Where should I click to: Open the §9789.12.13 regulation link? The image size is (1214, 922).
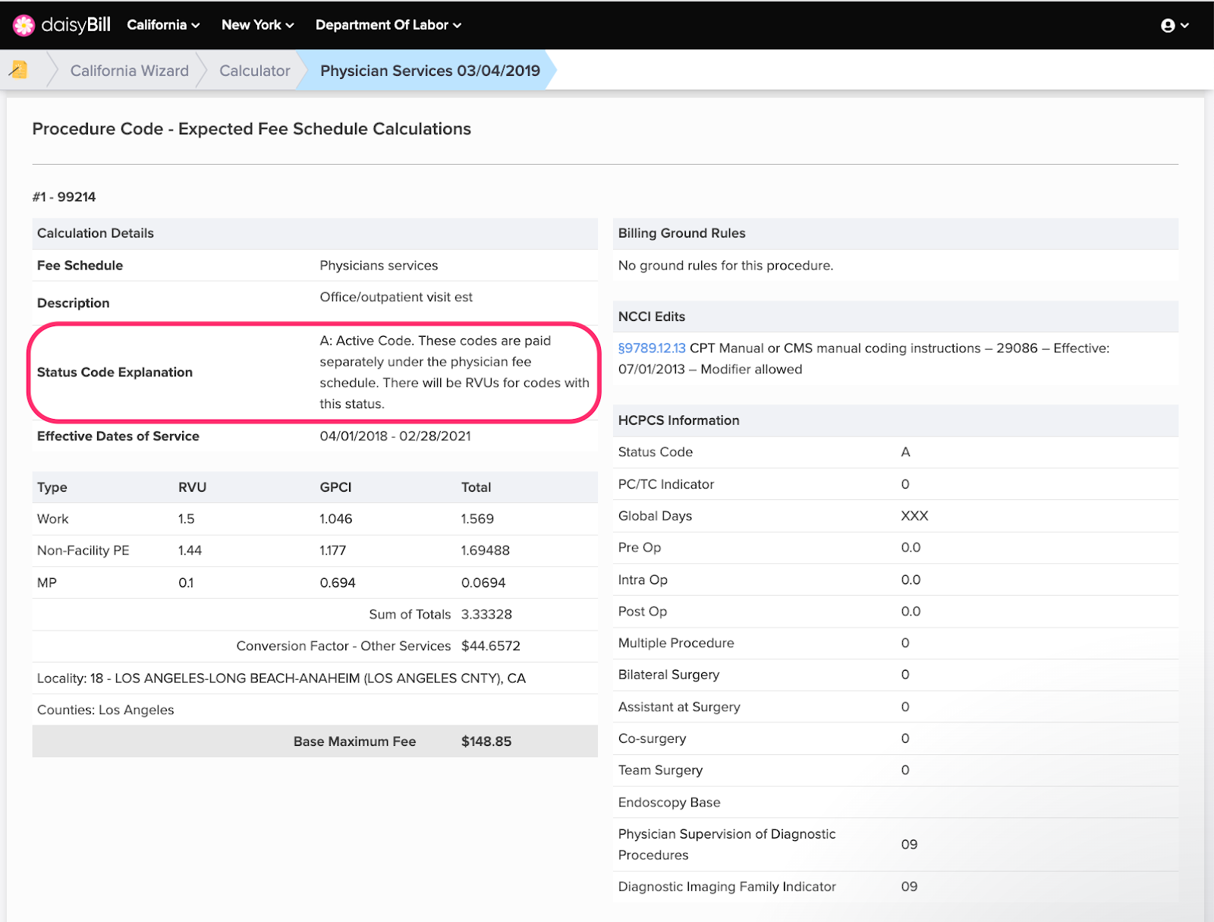651,348
